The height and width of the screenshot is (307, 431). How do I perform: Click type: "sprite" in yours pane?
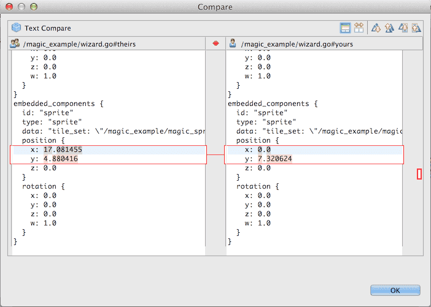[x=266, y=122]
